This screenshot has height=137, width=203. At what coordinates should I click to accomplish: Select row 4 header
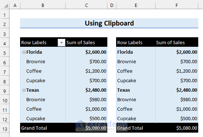pyautogui.click(x=4, y=42)
